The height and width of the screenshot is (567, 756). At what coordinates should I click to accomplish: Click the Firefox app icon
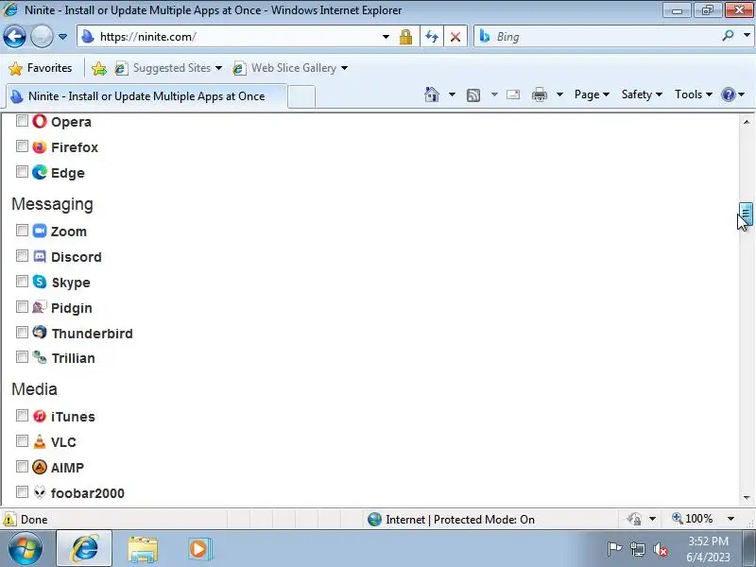click(40, 146)
